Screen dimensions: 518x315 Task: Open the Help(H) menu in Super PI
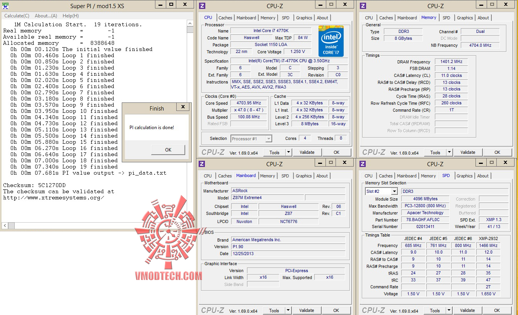(71, 16)
